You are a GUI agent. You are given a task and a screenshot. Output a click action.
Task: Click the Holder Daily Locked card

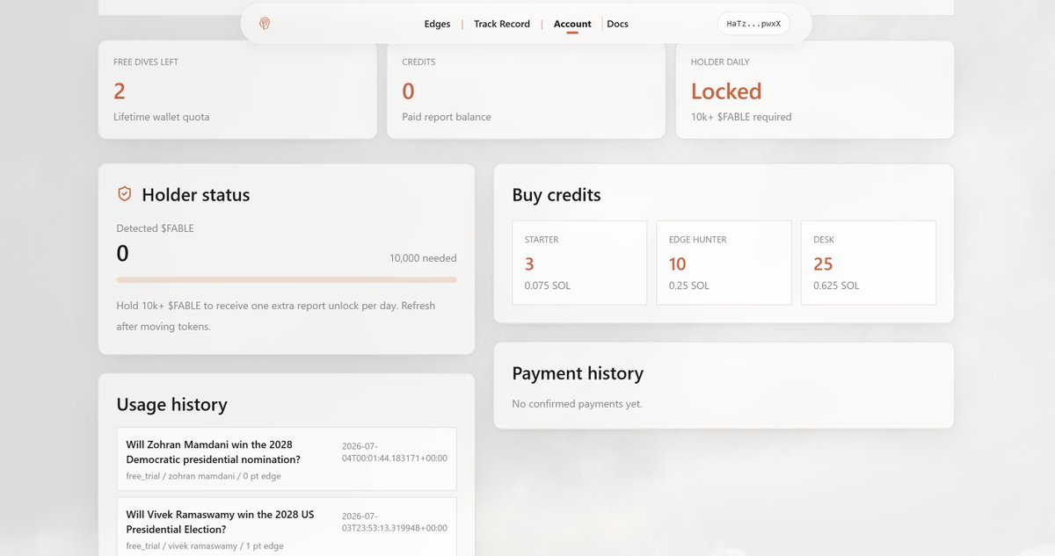pos(815,90)
